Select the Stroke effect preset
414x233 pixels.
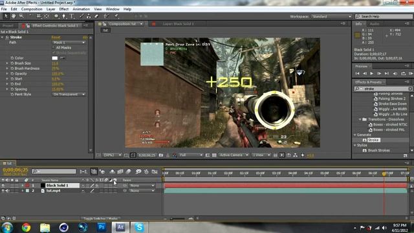pyautogui.click(x=373, y=140)
